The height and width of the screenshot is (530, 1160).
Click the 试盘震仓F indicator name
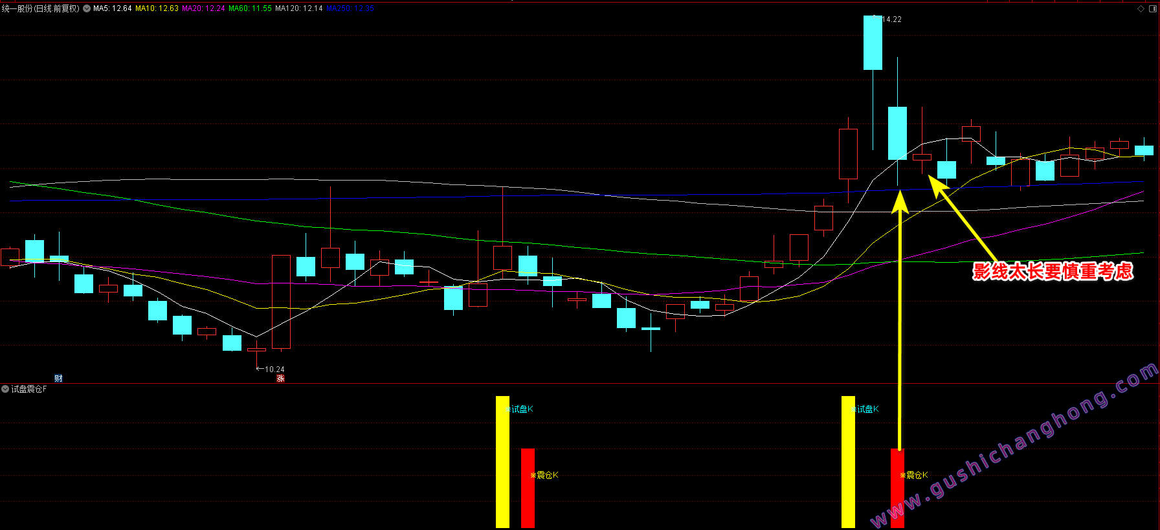[x=29, y=389]
